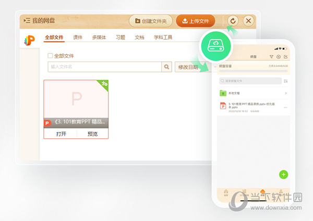Click the green plus add button on phone
The image size is (313, 221).
tap(283, 175)
